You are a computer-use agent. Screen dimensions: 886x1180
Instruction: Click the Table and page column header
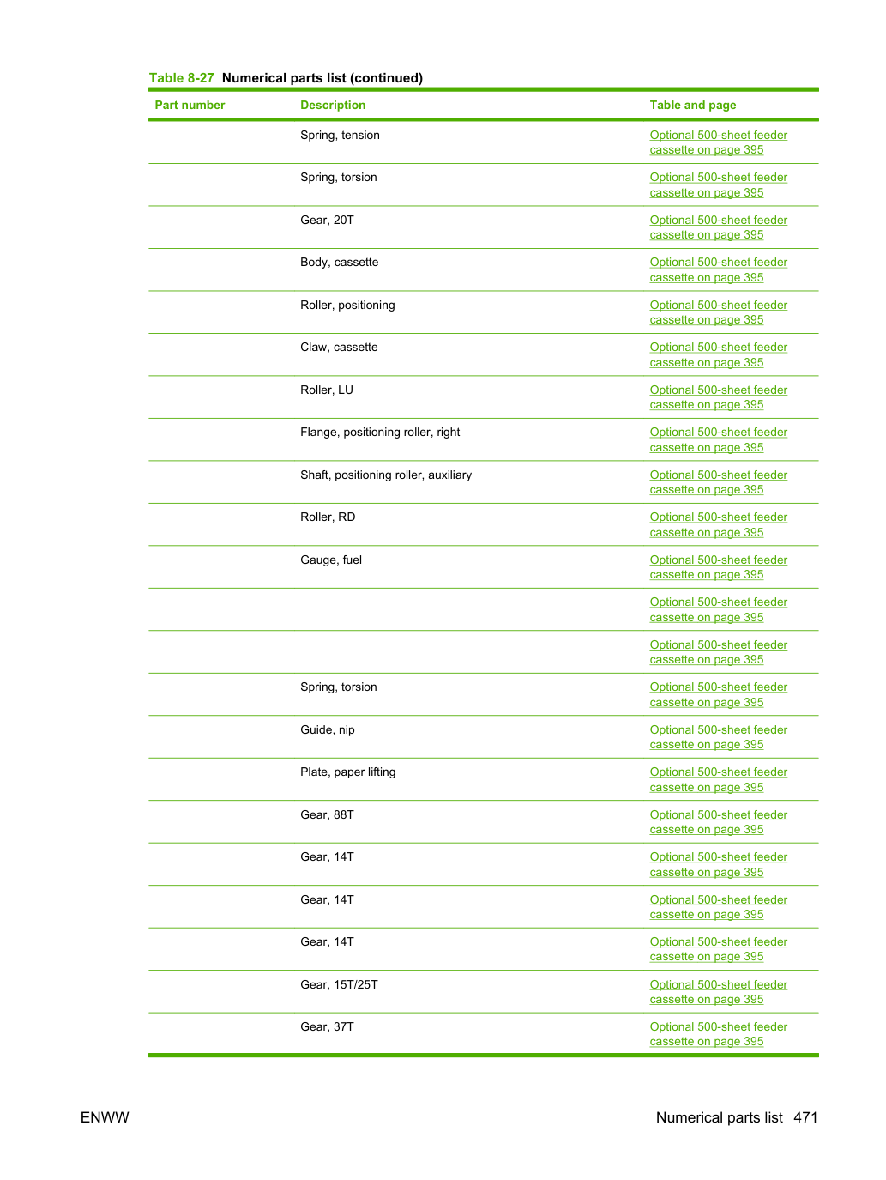tap(693, 105)
